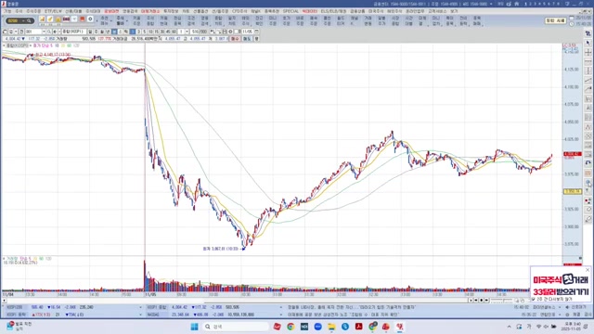Select the trend line drawing tool

tap(588, 80)
